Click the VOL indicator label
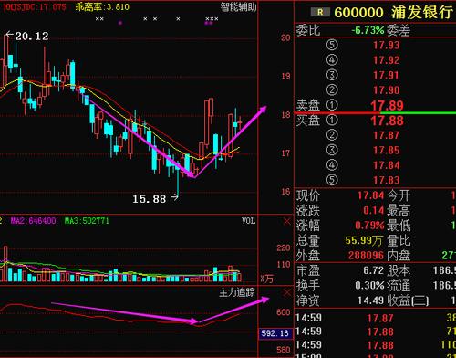This screenshot has width=456, height=358. 248,221
